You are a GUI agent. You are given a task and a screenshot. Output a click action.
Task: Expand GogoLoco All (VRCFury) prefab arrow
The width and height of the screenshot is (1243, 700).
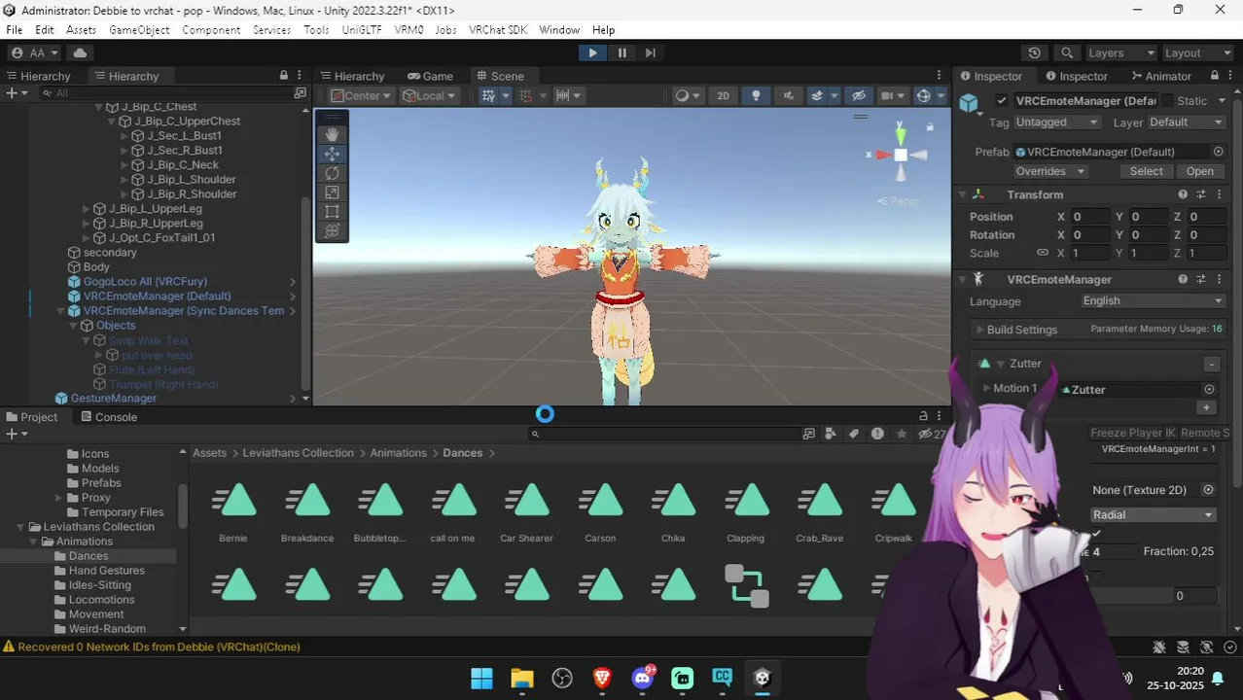pos(293,282)
